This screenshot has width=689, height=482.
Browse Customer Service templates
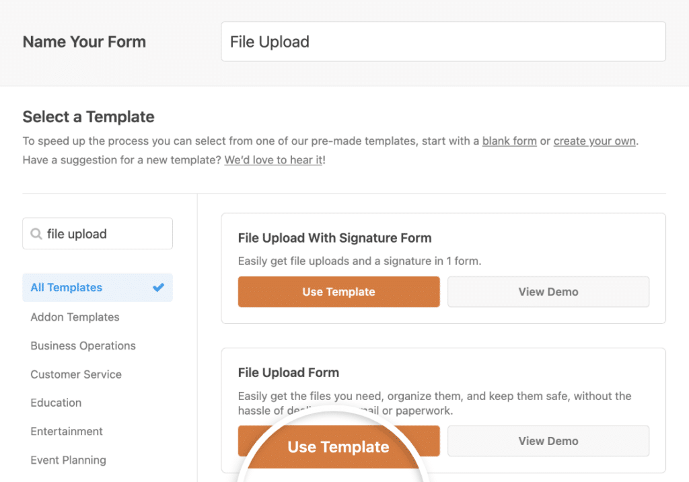tap(76, 374)
